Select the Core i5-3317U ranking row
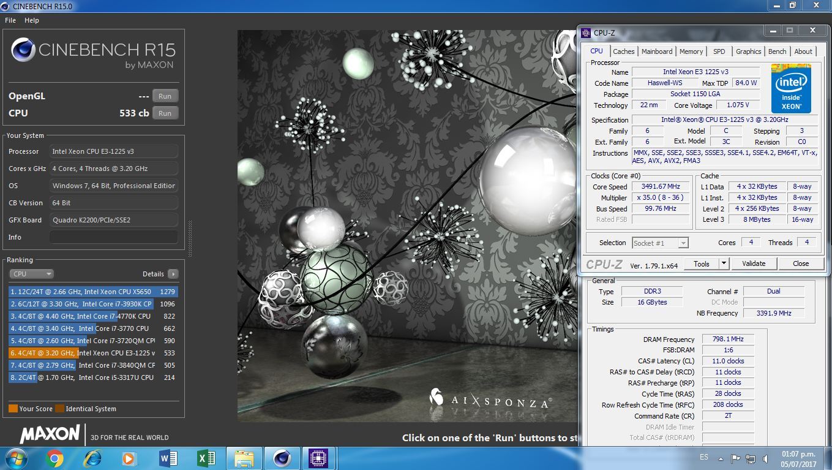Screen dimensions: 832x470 [x=93, y=377]
